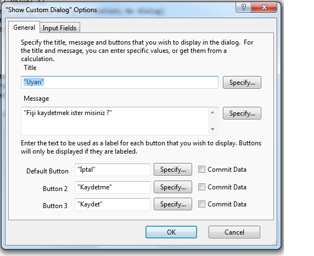Screen dimensions: 314x256
Task: Select the General tab
Action: (24, 28)
